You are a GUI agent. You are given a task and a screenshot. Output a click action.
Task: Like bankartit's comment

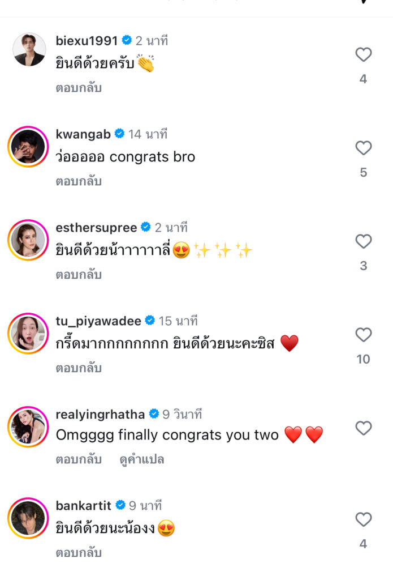tap(363, 519)
